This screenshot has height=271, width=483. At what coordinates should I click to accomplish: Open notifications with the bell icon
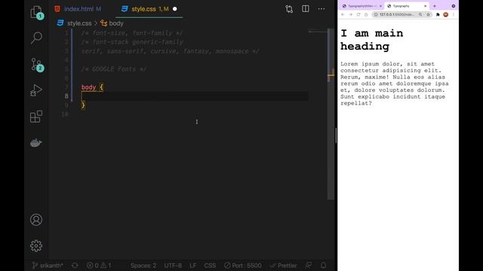pyautogui.click(x=323, y=266)
